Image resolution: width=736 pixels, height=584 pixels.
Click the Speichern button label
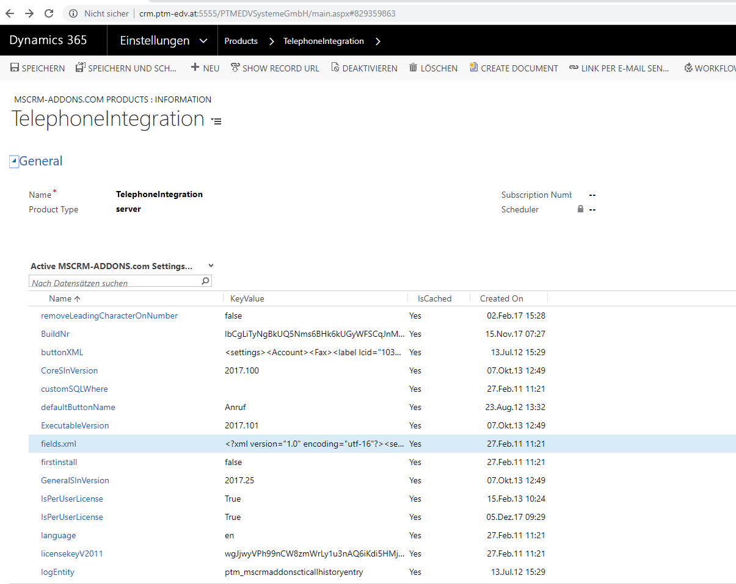coord(43,68)
